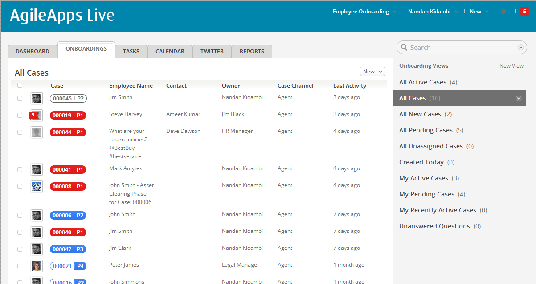Click Peter James case avatar photo
Viewport: 536px width, 284px height.
(x=37, y=266)
